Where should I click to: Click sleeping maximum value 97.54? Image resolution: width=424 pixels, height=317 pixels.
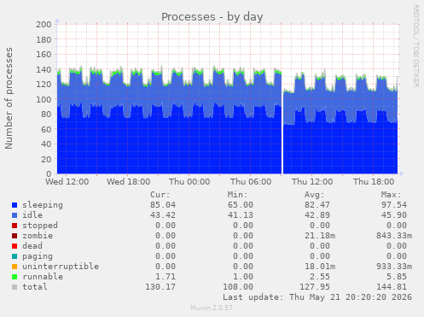(x=394, y=205)
